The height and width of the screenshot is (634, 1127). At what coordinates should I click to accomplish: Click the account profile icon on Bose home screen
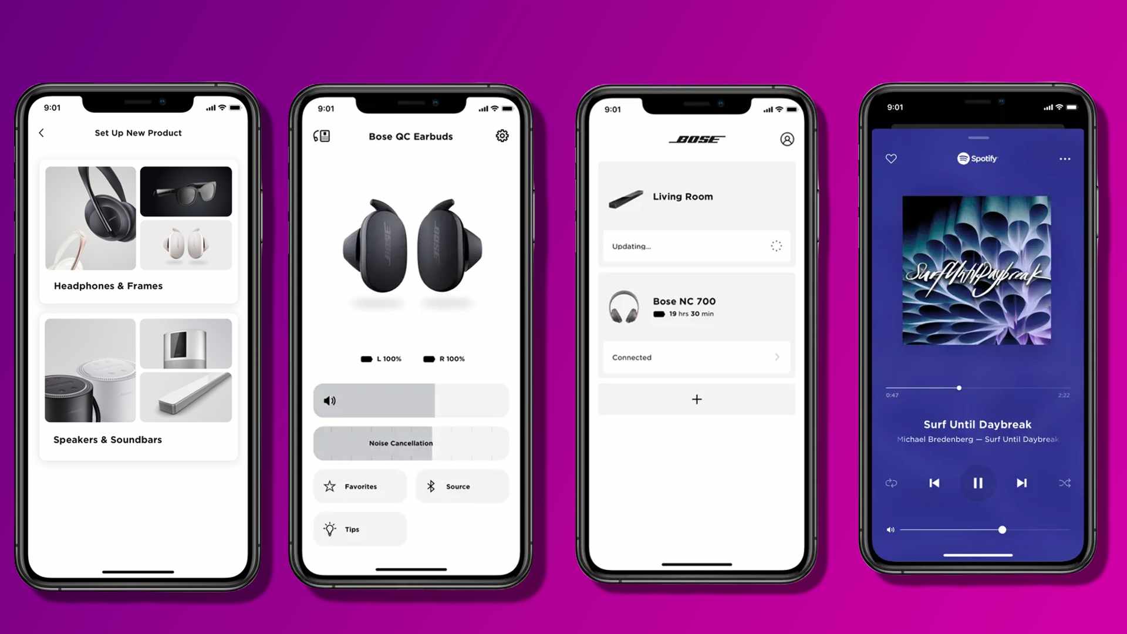pos(787,139)
